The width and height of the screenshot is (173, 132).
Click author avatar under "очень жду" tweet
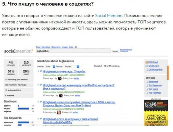point(60,78)
